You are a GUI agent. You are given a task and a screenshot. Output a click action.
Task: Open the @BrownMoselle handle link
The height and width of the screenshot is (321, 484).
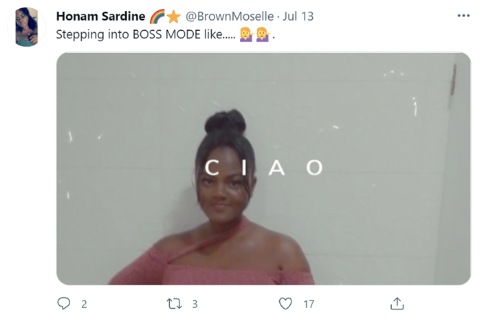click(x=230, y=16)
